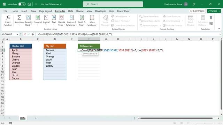Screen dimensions: 223x125
Task: Toggle the AutoSave switch
Action: click(22, 4)
